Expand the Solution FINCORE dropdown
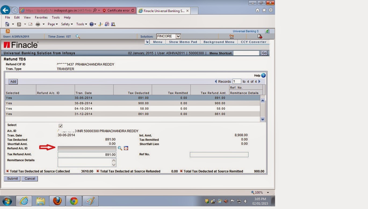 pos(178,36)
